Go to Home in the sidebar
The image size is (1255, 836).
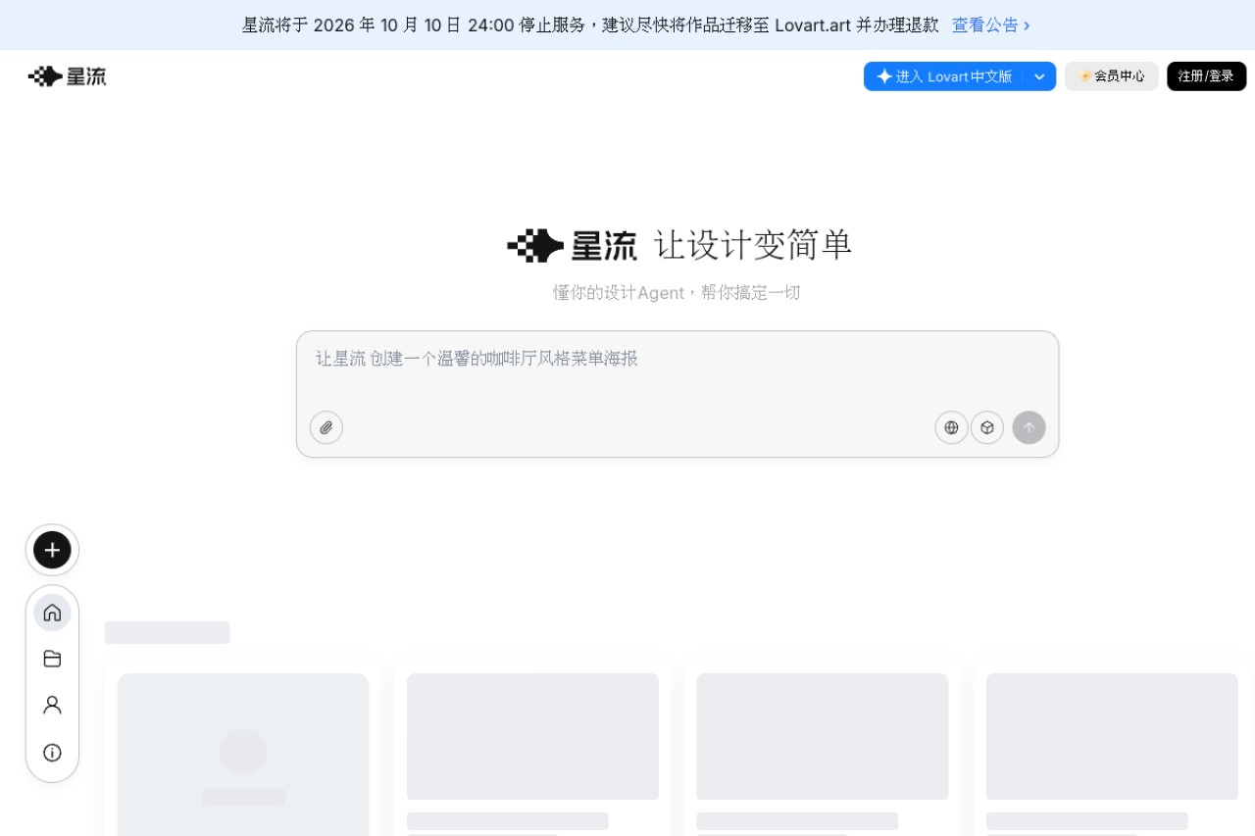52,613
